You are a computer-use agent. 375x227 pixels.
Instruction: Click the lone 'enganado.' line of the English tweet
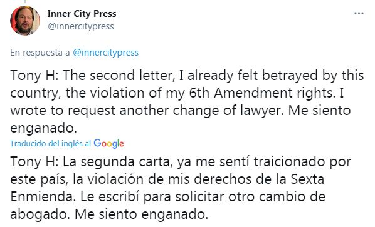43,128
